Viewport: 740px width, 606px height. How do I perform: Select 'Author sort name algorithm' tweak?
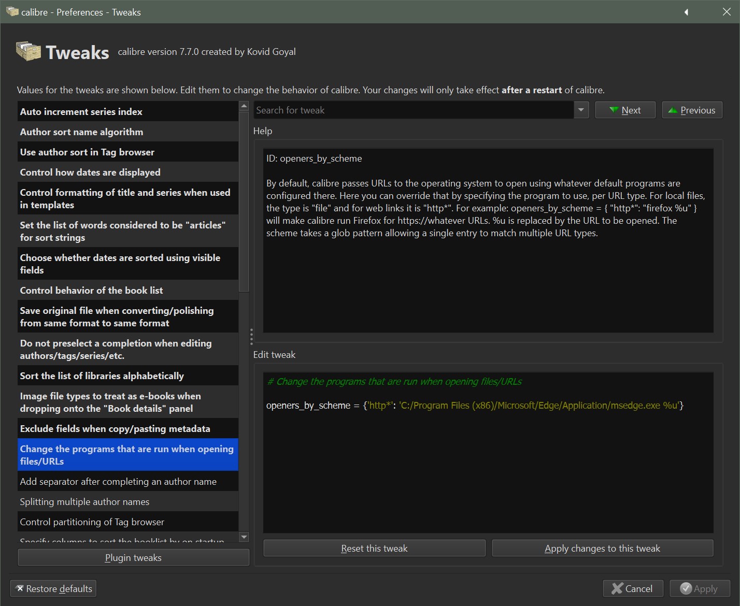[128, 132]
